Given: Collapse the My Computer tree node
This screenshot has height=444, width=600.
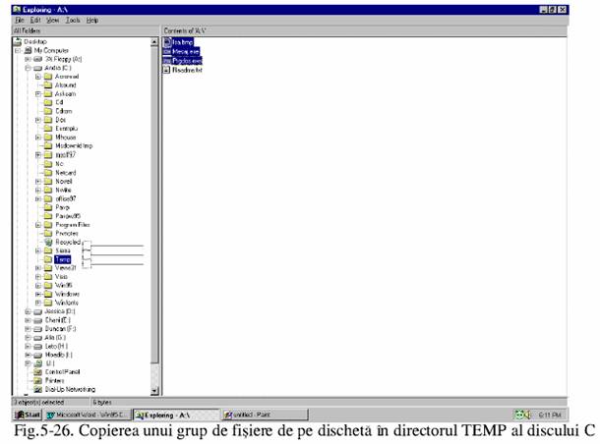Looking at the screenshot, I should tap(17, 50).
